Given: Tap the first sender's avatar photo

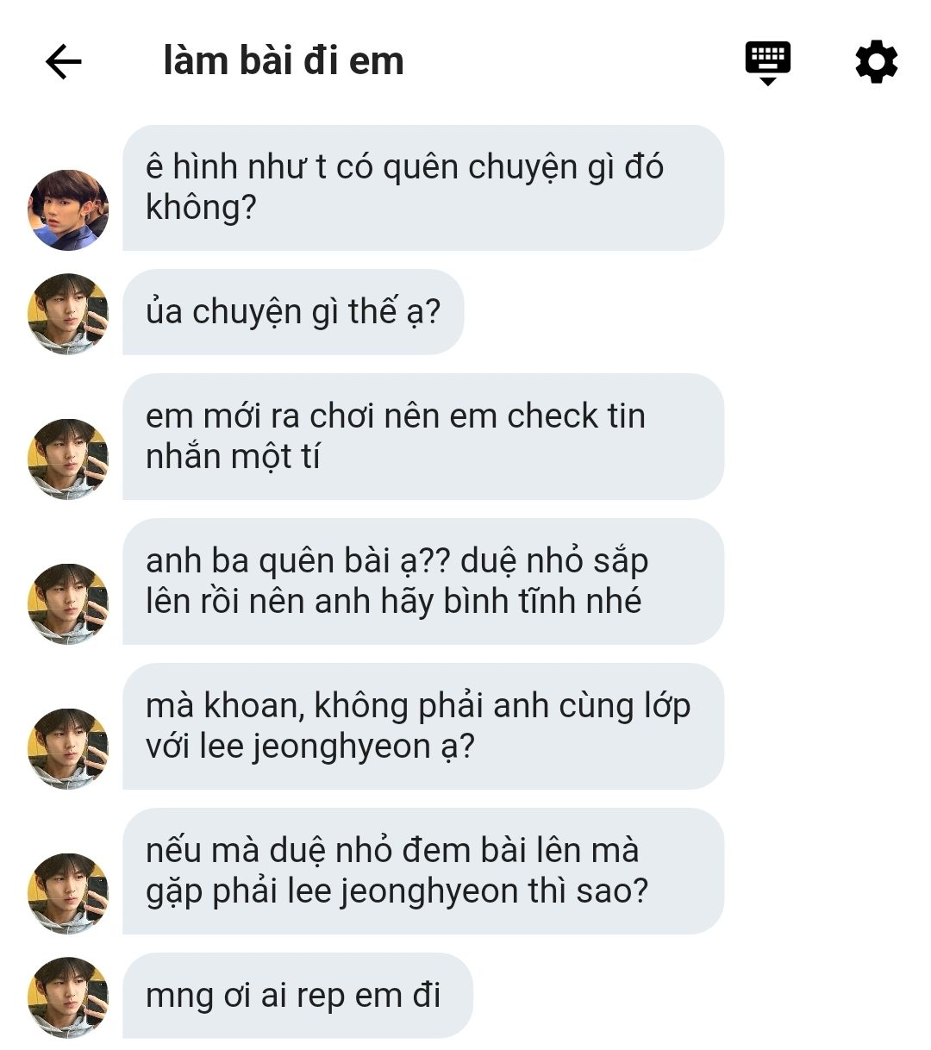Looking at the screenshot, I should point(68,210).
